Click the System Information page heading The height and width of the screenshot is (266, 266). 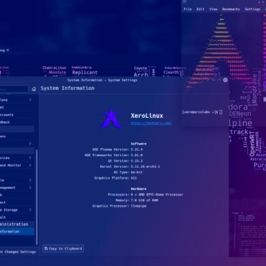pyautogui.click(x=68, y=88)
